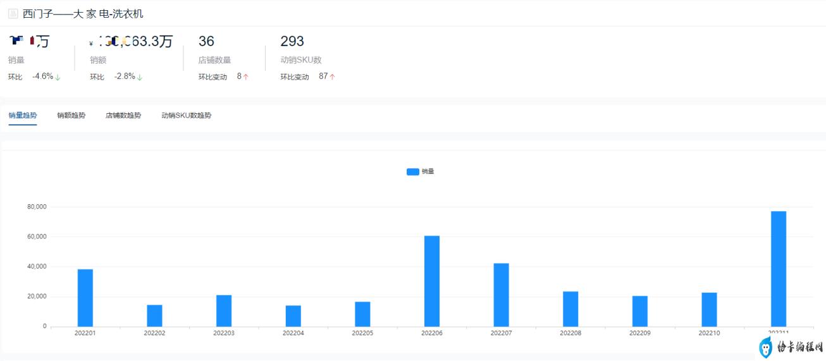Click the 202207 sales bar
This screenshot has width=826, height=361.
coord(502,295)
